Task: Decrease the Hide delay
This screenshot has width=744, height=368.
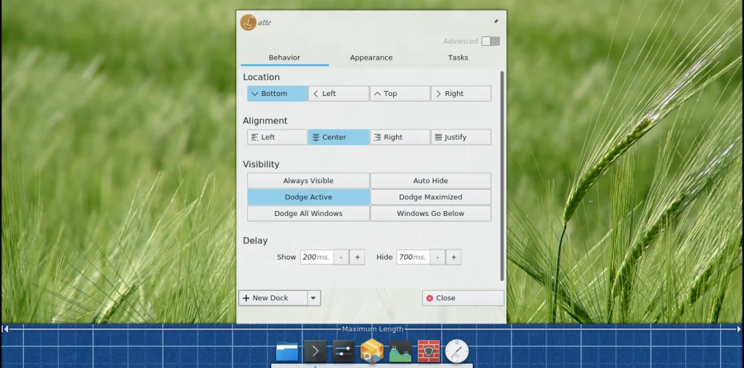Action: point(437,257)
